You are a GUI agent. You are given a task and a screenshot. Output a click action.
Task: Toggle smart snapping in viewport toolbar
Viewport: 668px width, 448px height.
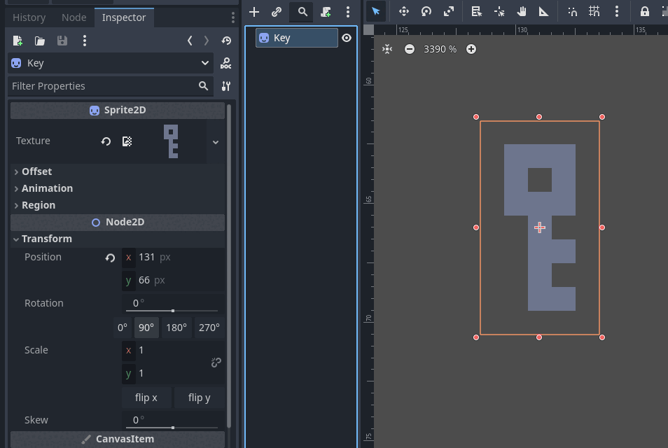pos(572,11)
